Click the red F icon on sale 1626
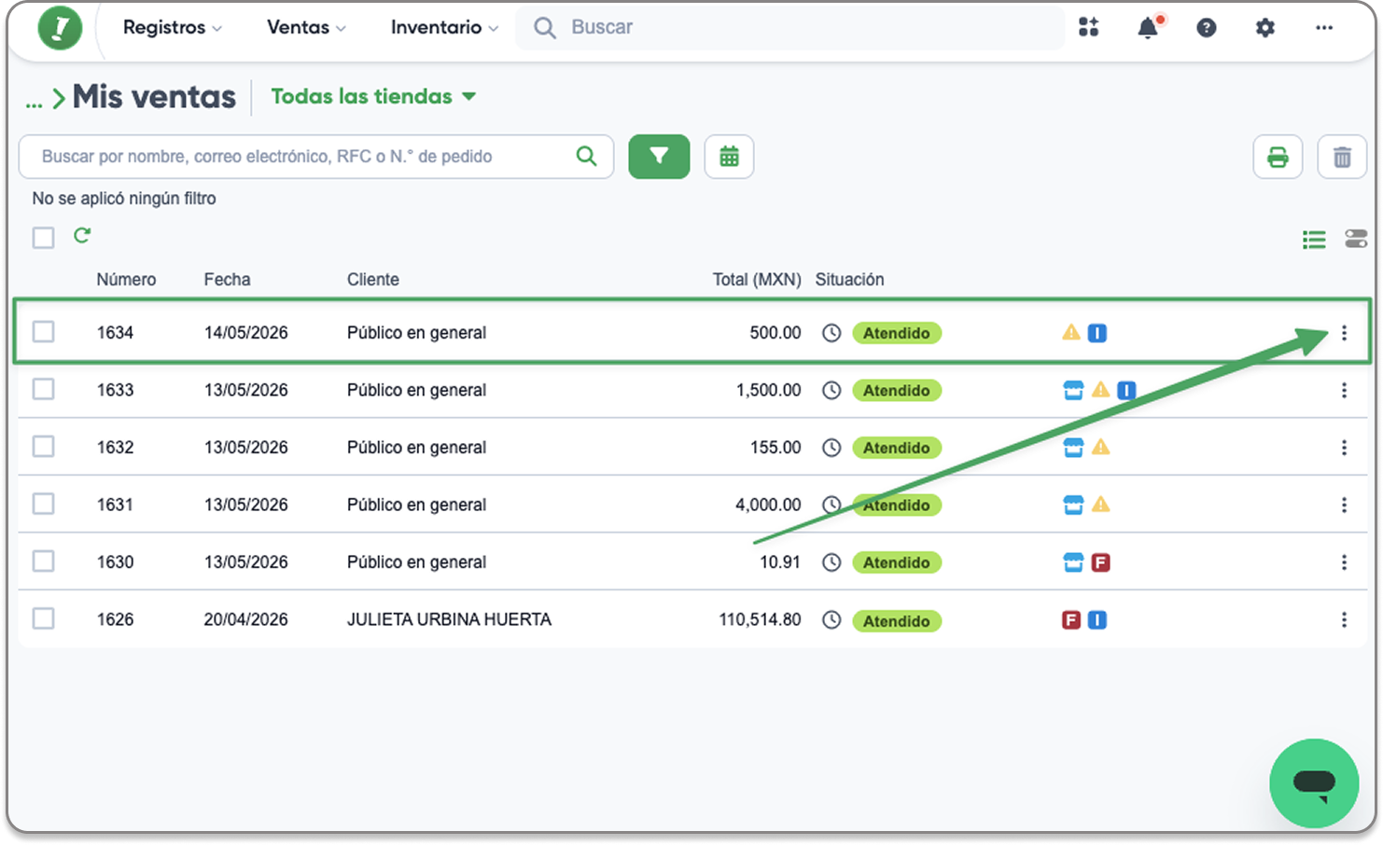Viewport: 1383px width, 845px height. click(x=1071, y=620)
